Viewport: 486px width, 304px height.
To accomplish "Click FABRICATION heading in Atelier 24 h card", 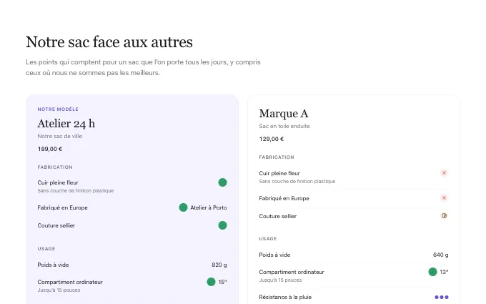I will (x=55, y=167).
